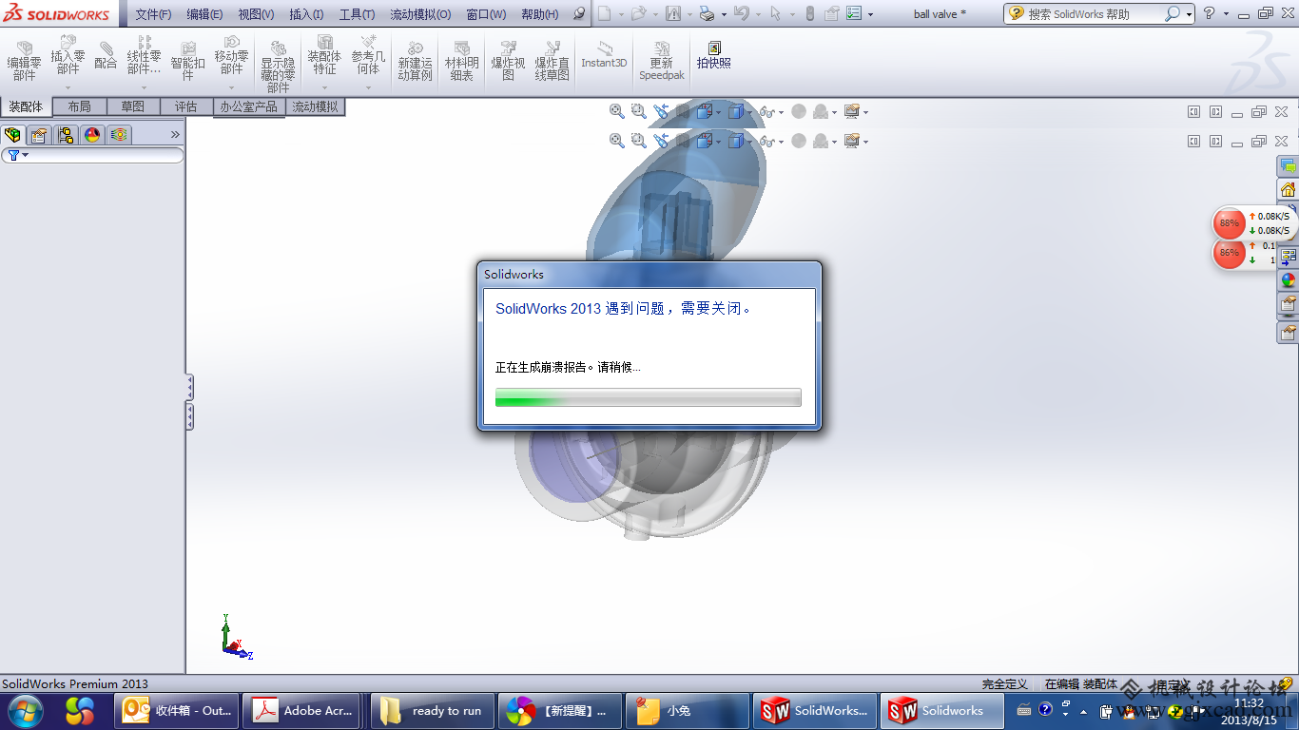Select the Mate (配合) paperclip tool
This screenshot has height=730, width=1299.
tap(106, 55)
